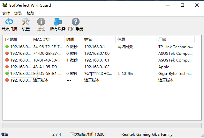Sort by the 信息 column header
Screen dimensions: 204x138
pos(136,40)
